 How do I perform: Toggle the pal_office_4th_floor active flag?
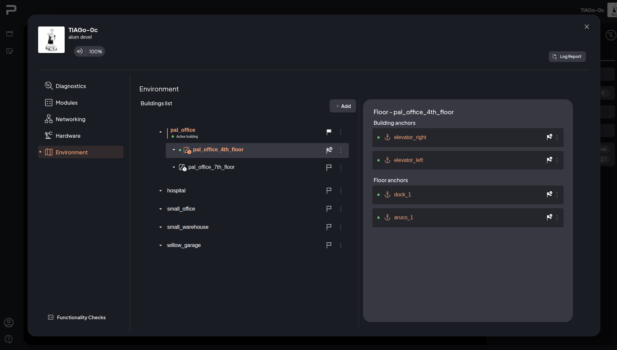[329, 150]
